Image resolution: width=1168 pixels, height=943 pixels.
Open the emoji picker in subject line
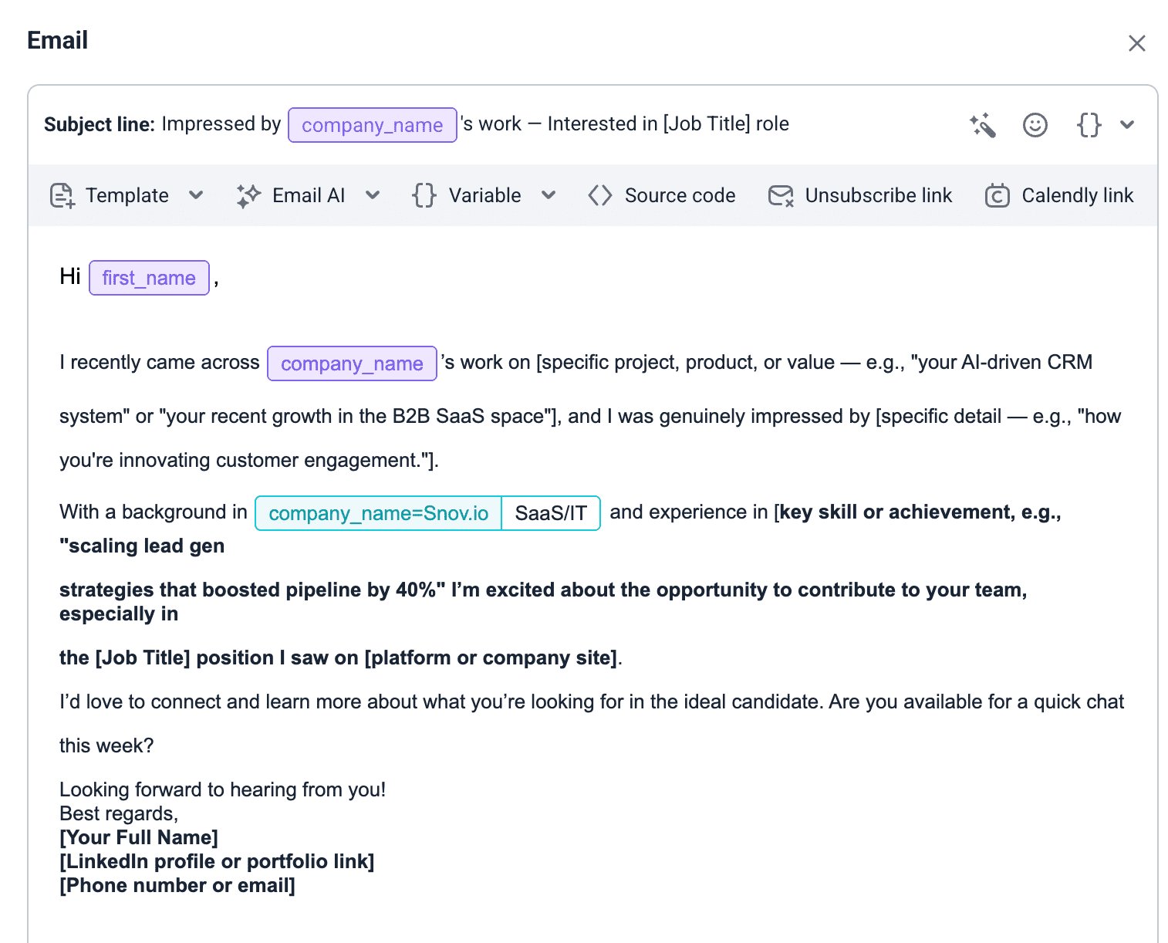1035,125
